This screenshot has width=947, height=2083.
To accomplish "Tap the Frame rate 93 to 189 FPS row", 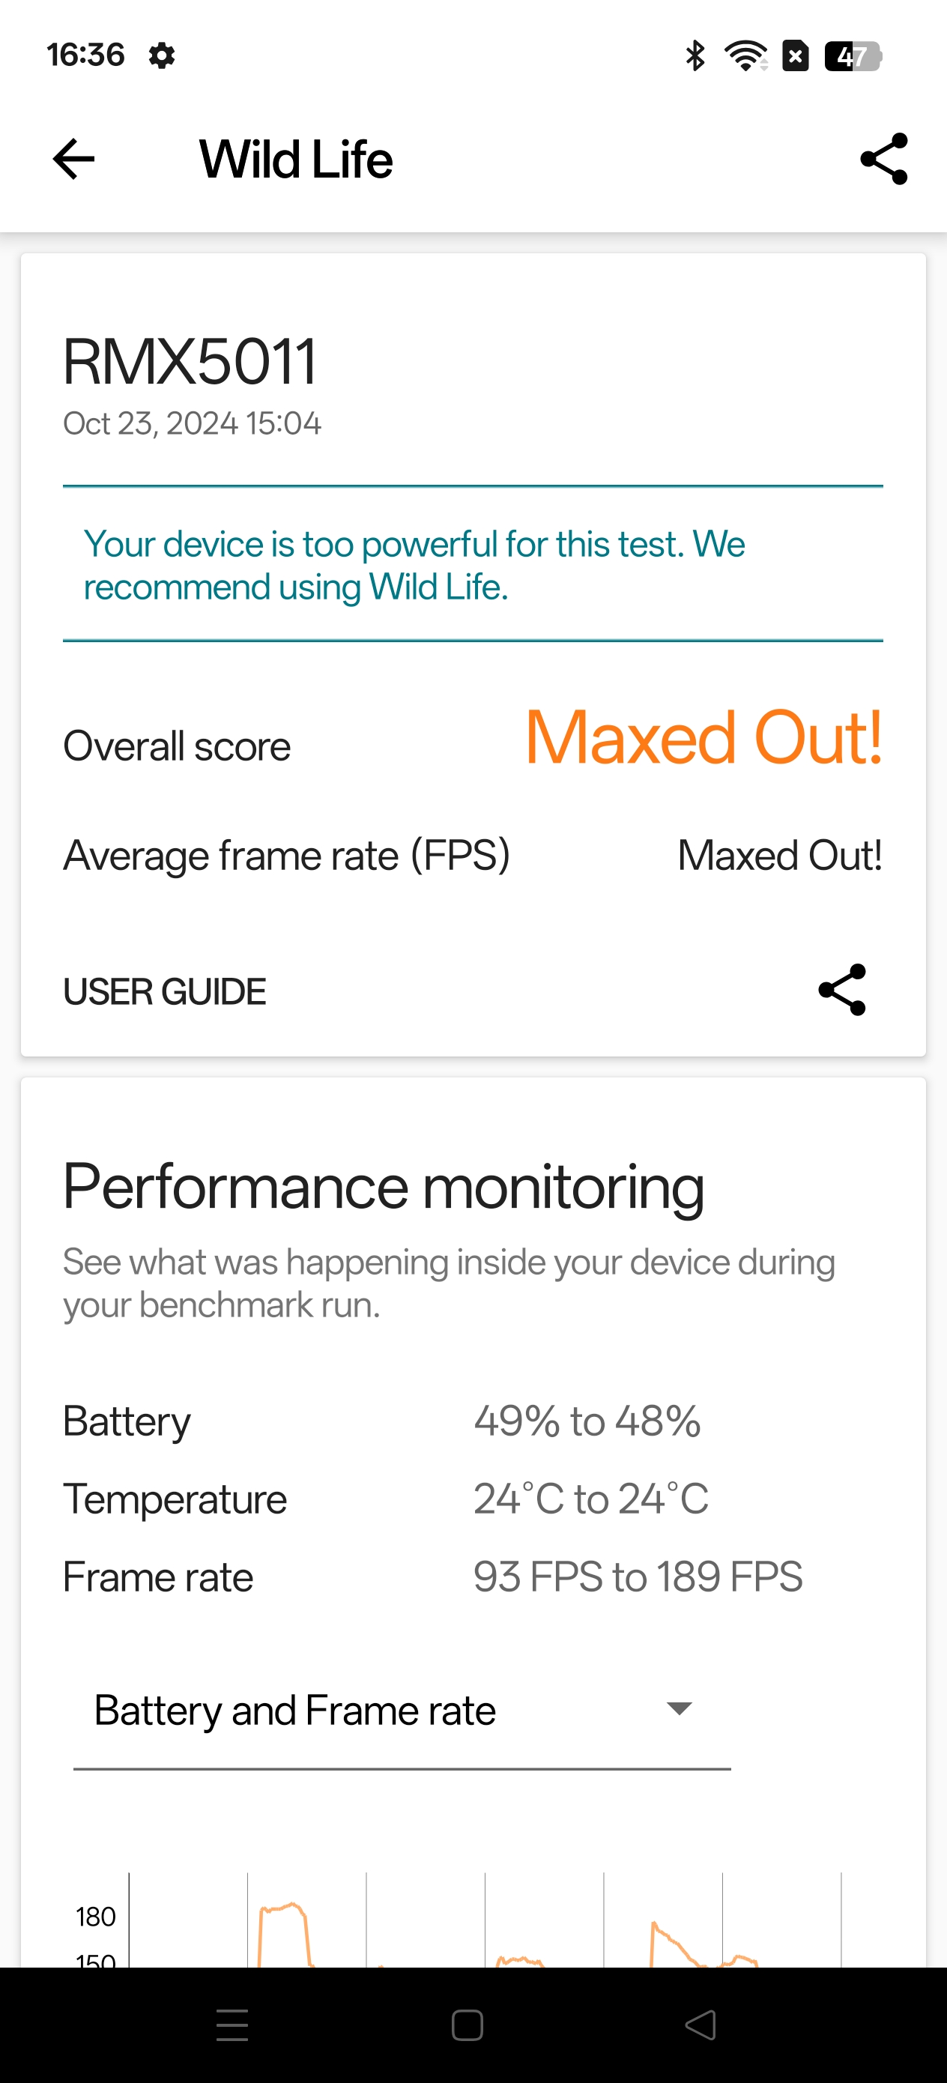I will [432, 1576].
